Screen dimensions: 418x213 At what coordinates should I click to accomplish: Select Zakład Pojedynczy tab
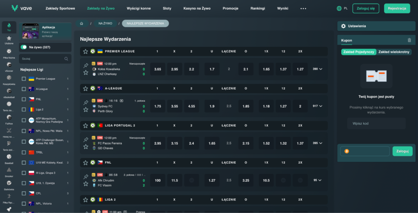pos(359,52)
